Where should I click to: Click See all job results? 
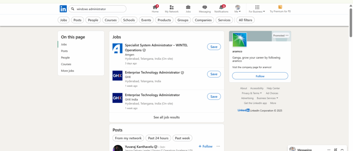pos(167,117)
